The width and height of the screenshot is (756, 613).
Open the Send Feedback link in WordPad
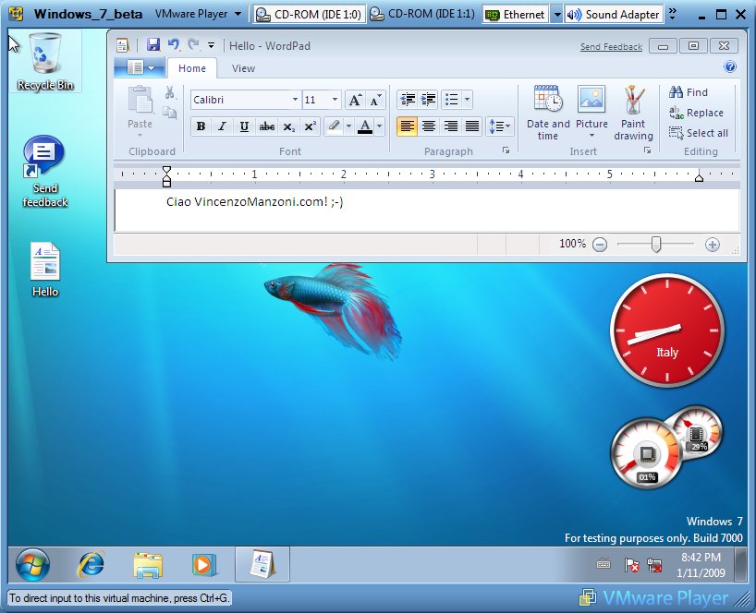(x=611, y=47)
